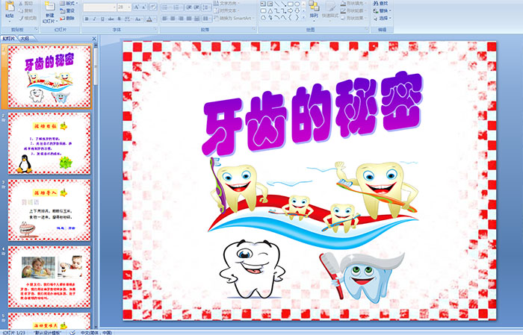Image resolution: width=523 pixels, height=335 pixels.
Task: Open the Replace (替换) dropdown
Action: 383,10
